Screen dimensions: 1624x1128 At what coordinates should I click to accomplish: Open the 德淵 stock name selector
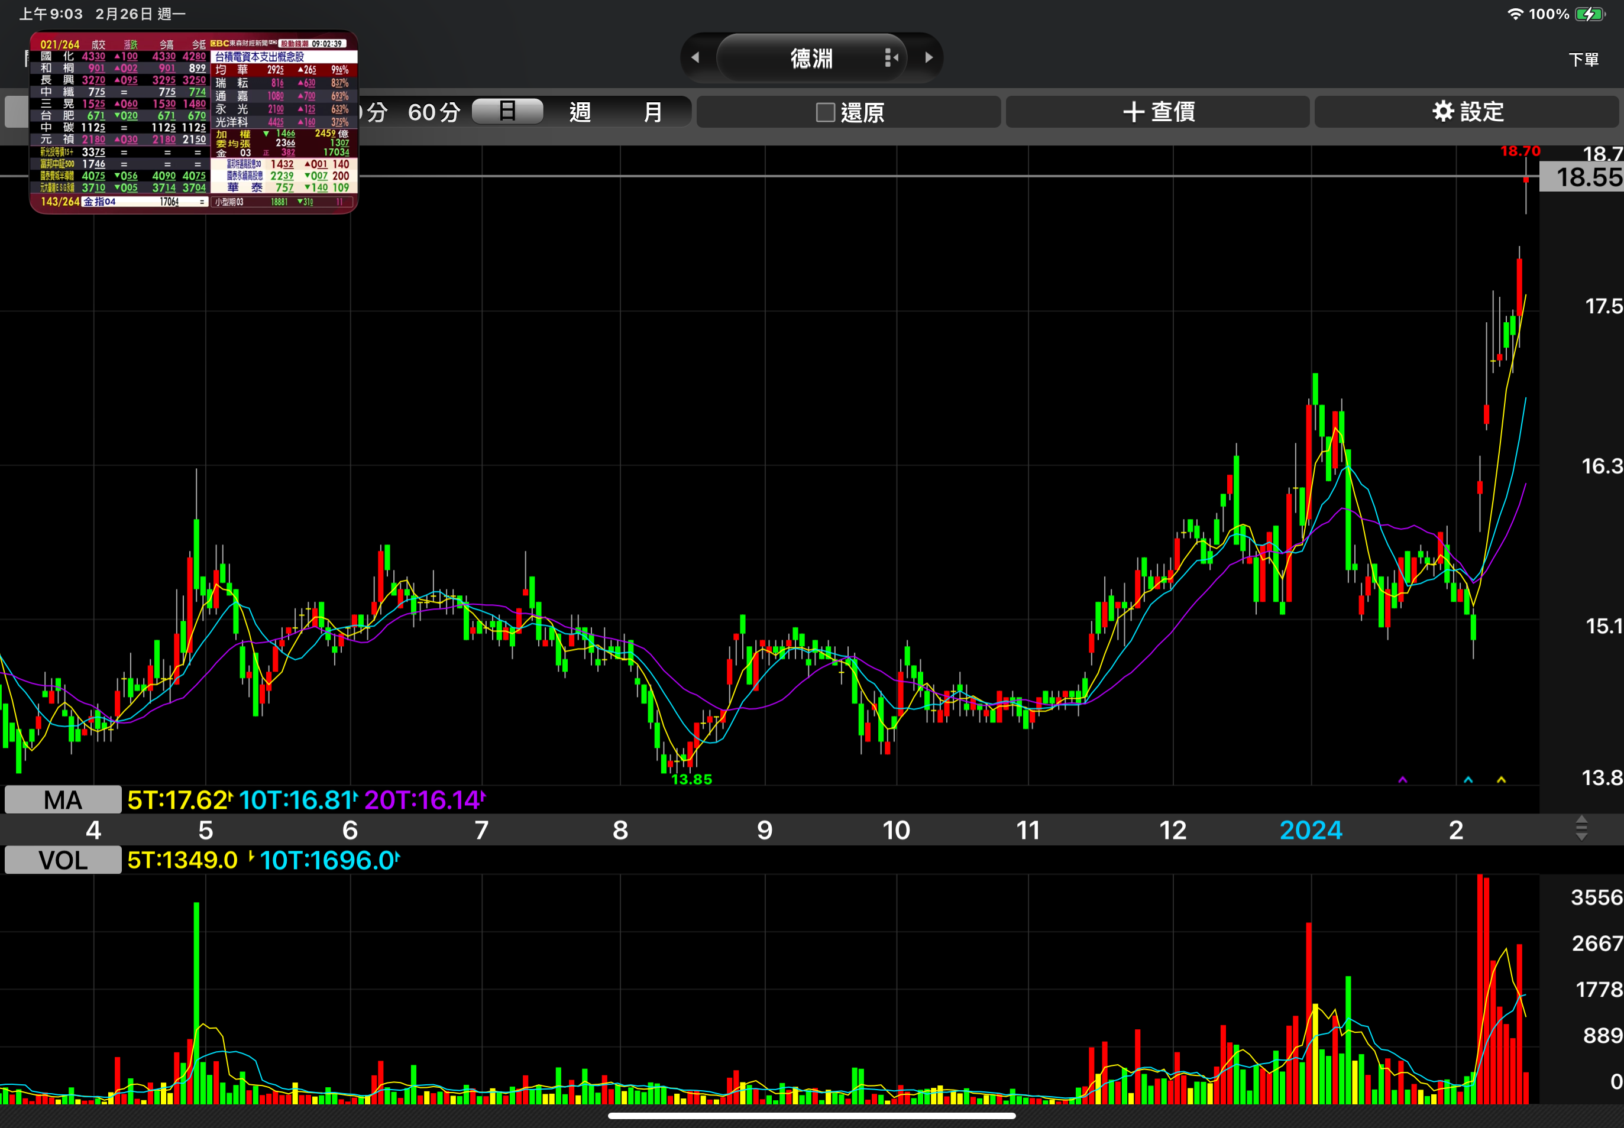(x=811, y=58)
